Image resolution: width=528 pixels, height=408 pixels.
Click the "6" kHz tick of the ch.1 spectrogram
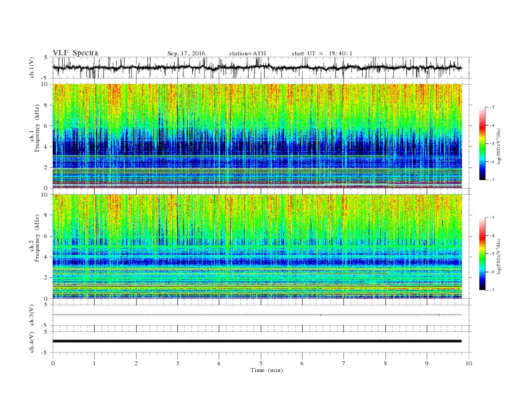47,126
